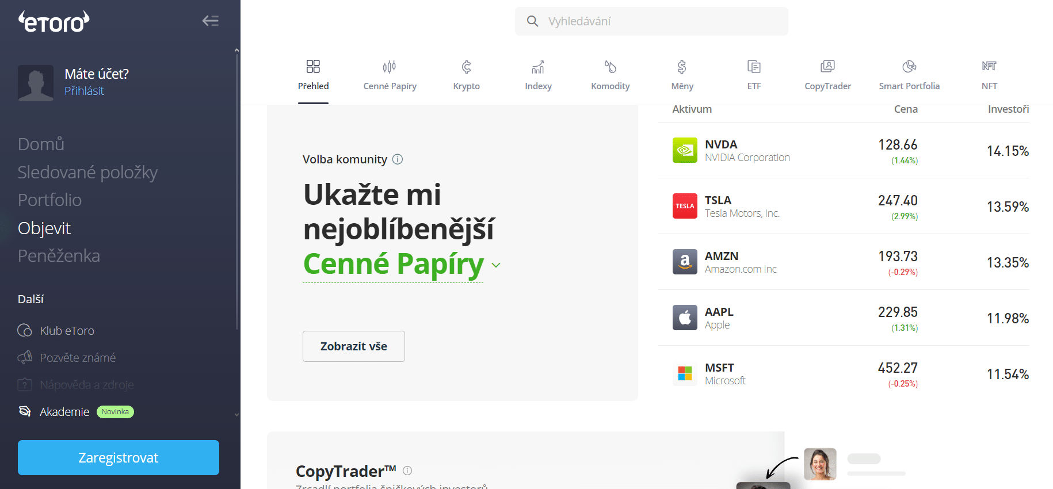Click the Cenné Papíry candlestick icon
1053x489 pixels.
pos(390,67)
